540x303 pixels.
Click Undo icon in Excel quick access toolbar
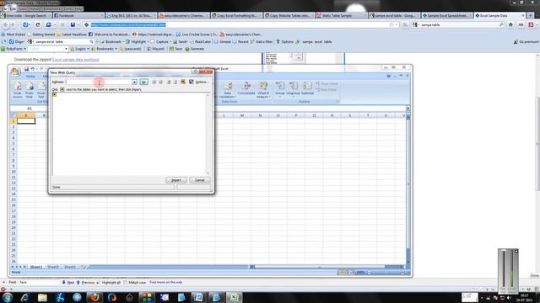[32, 69]
